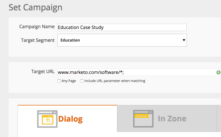Open the Target Segment dropdown arrow
Image resolution: width=221 pixels, height=137 pixels.
pyautogui.click(x=184, y=40)
